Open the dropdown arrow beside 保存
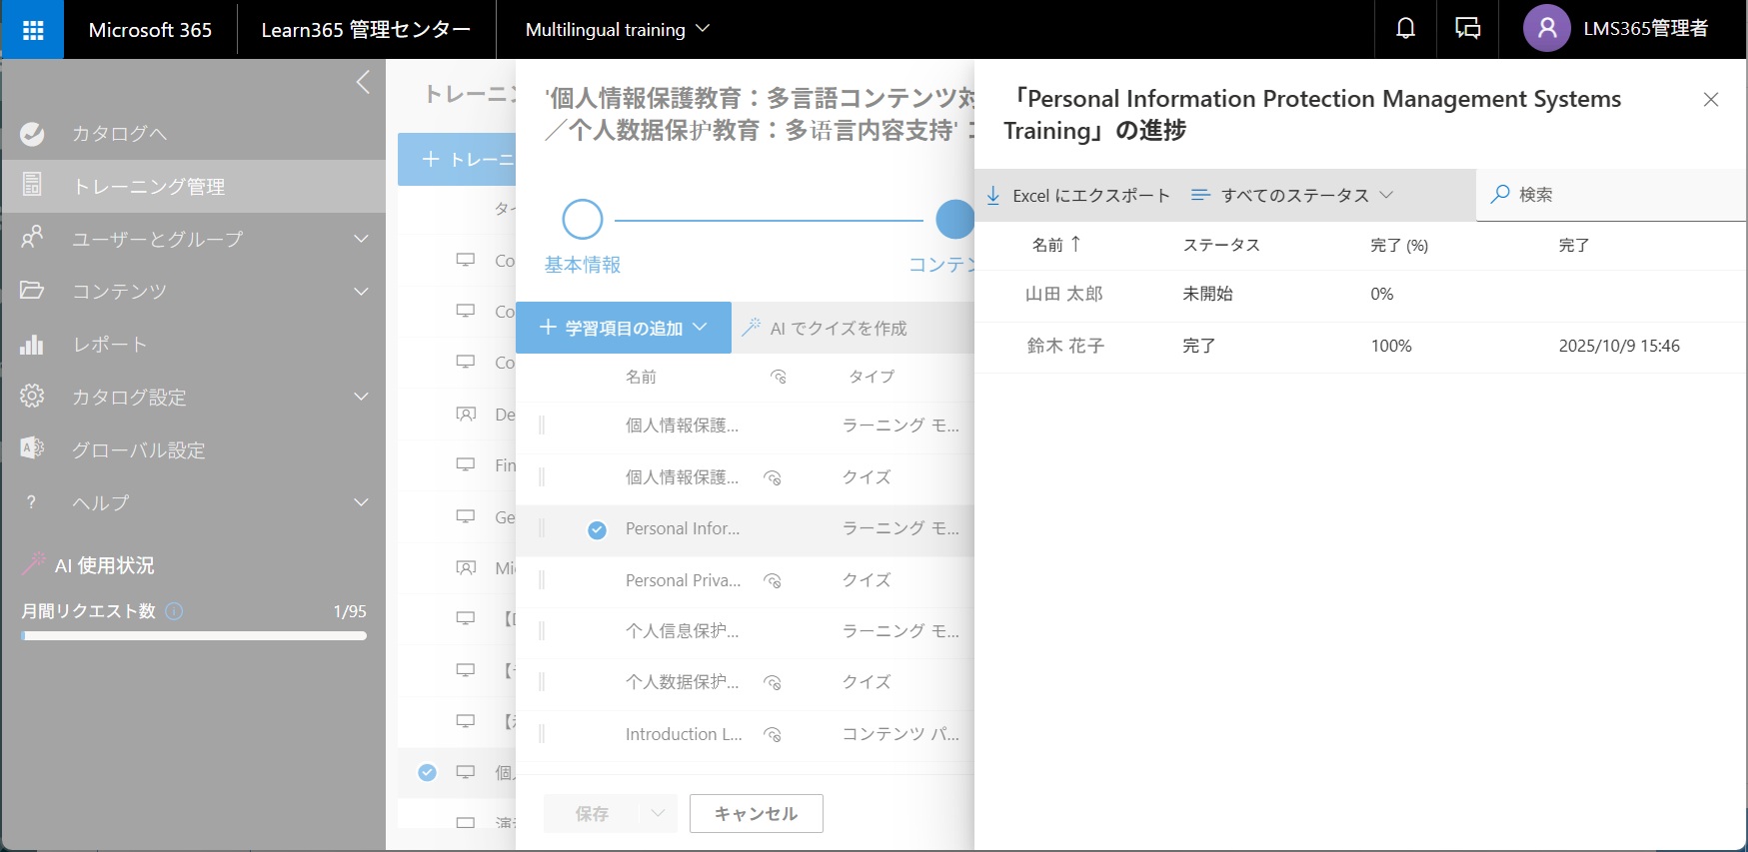1748x852 pixels. click(658, 813)
